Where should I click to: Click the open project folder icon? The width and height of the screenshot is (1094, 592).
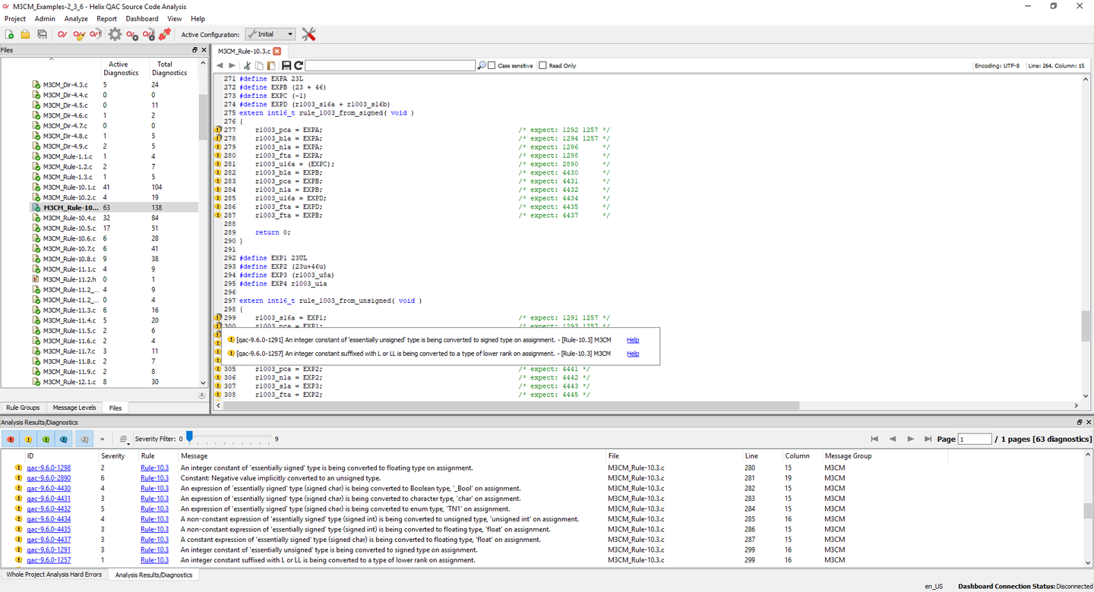[25, 34]
